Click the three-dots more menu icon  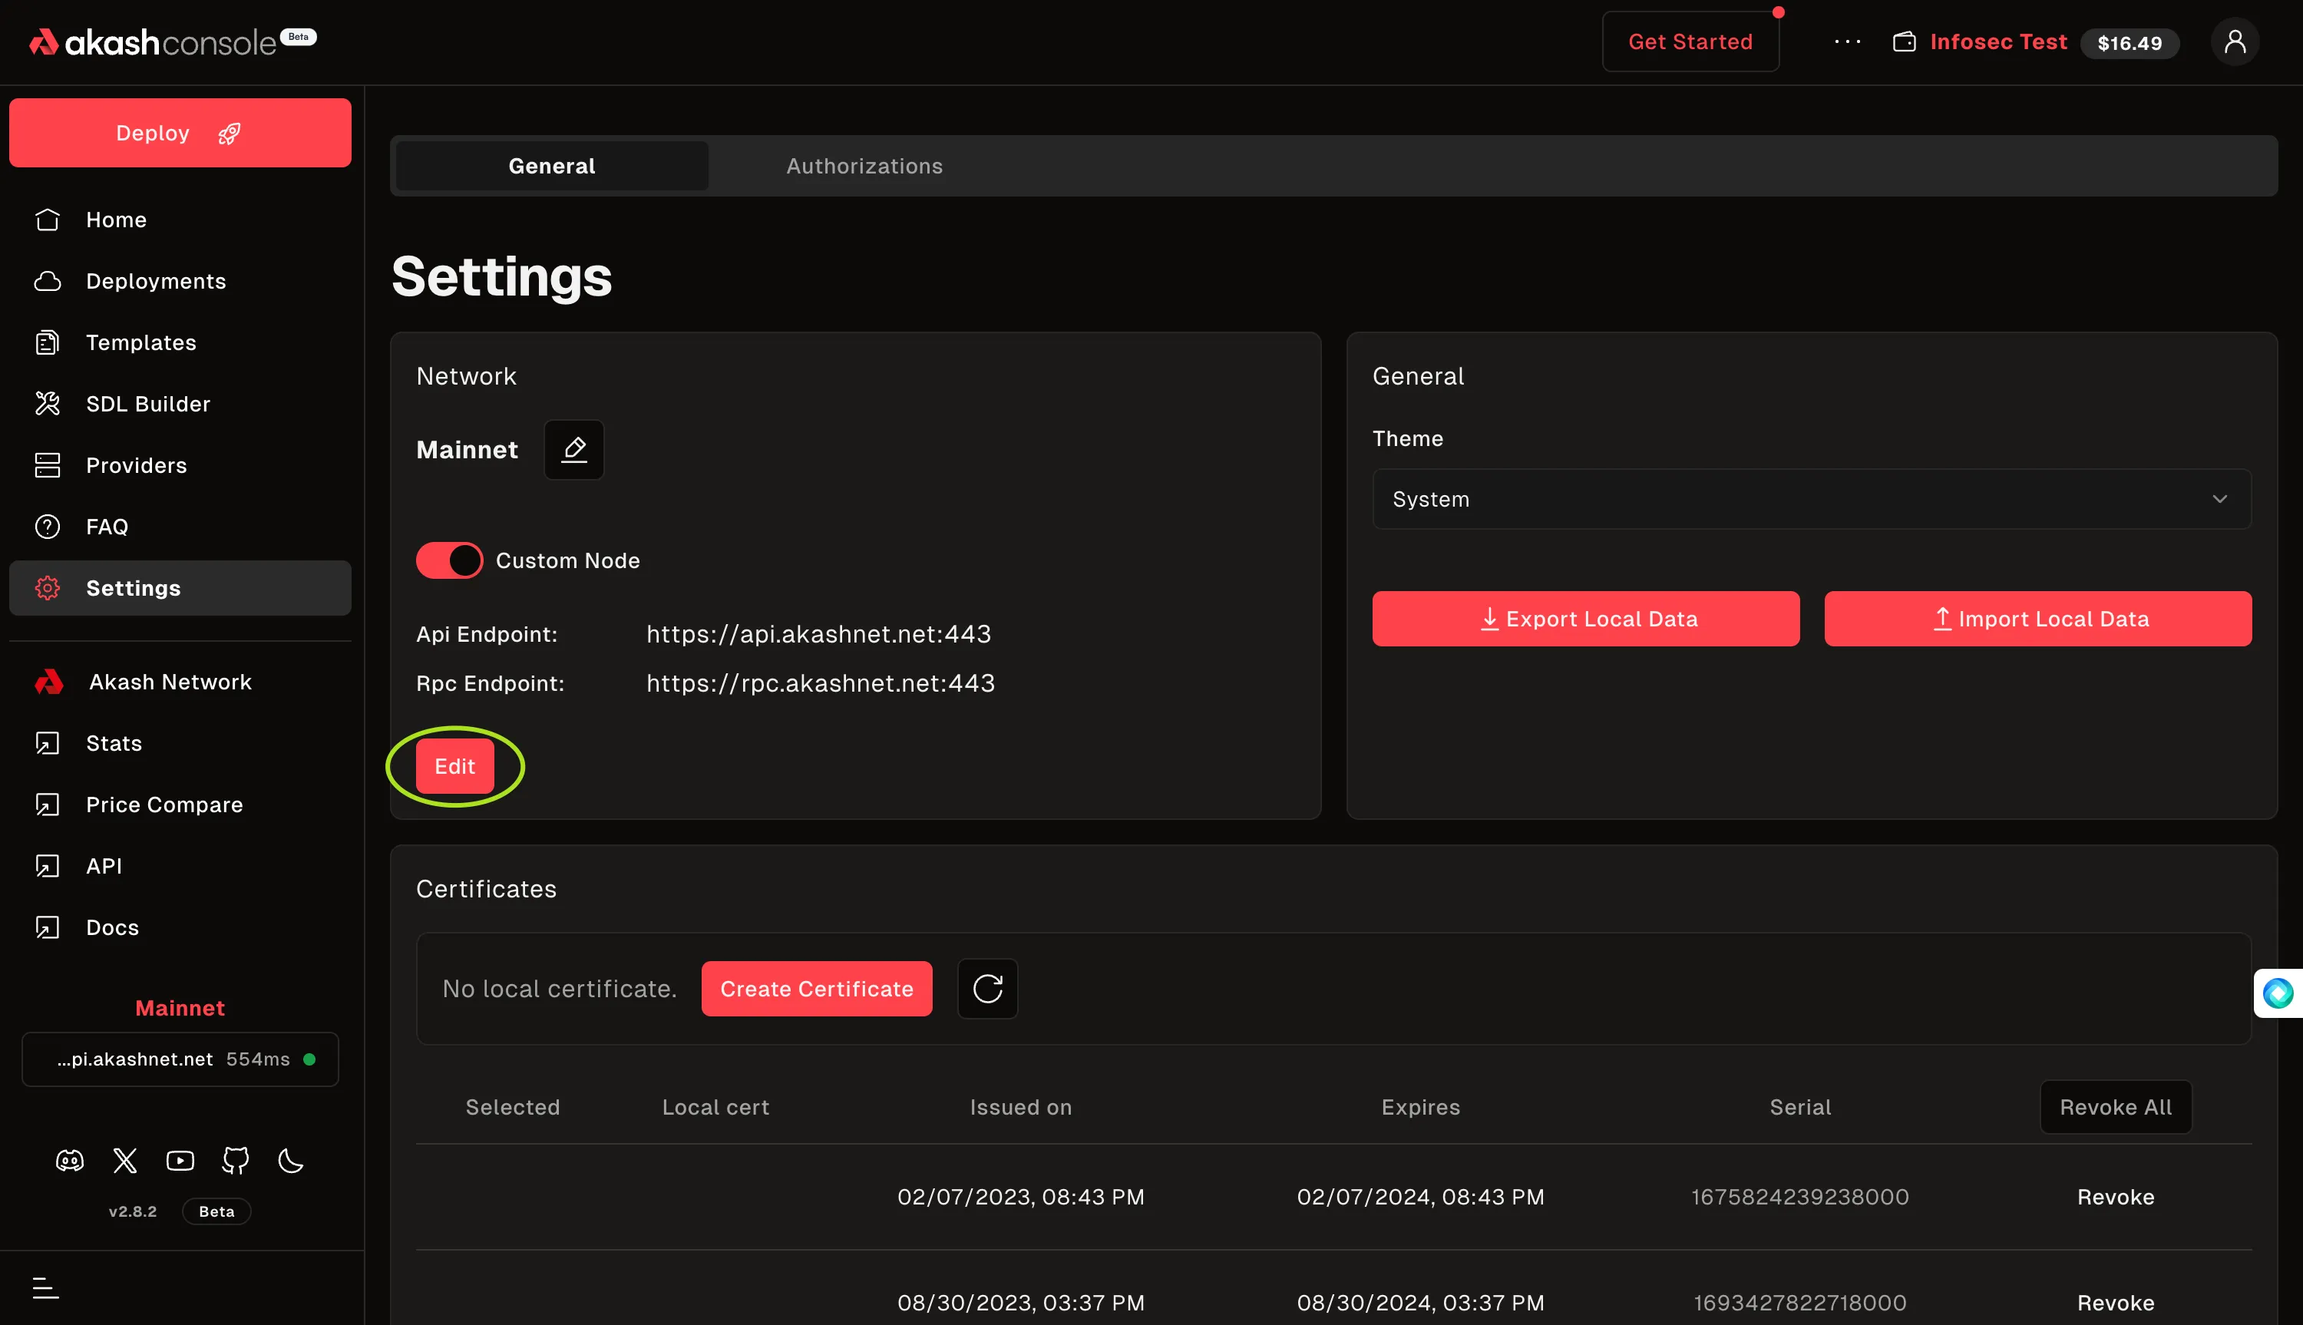click(x=1847, y=42)
